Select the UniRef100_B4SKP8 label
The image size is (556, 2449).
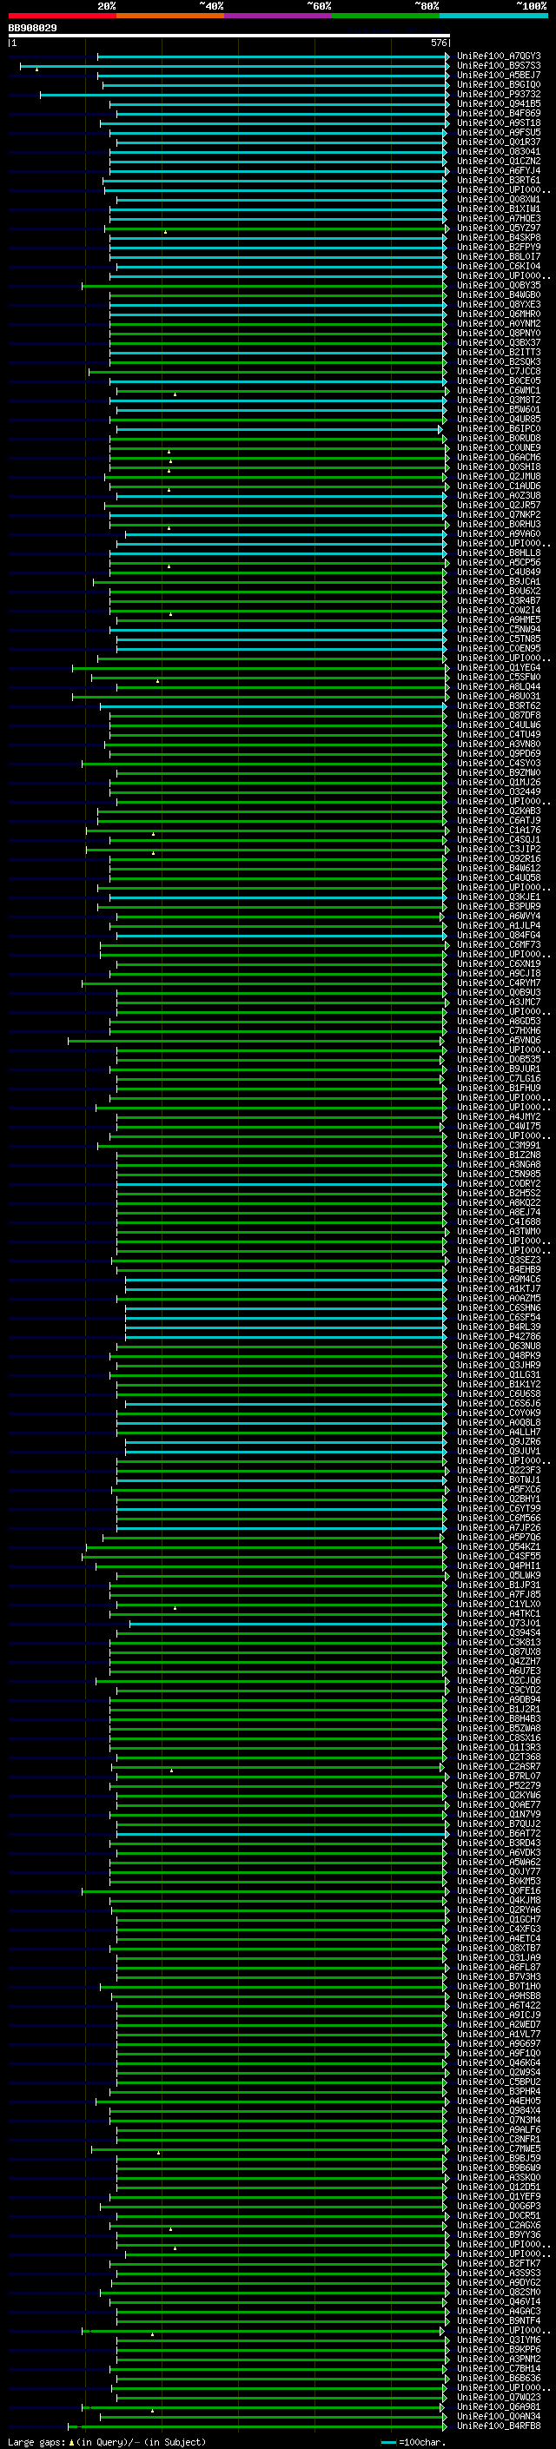(498, 238)
